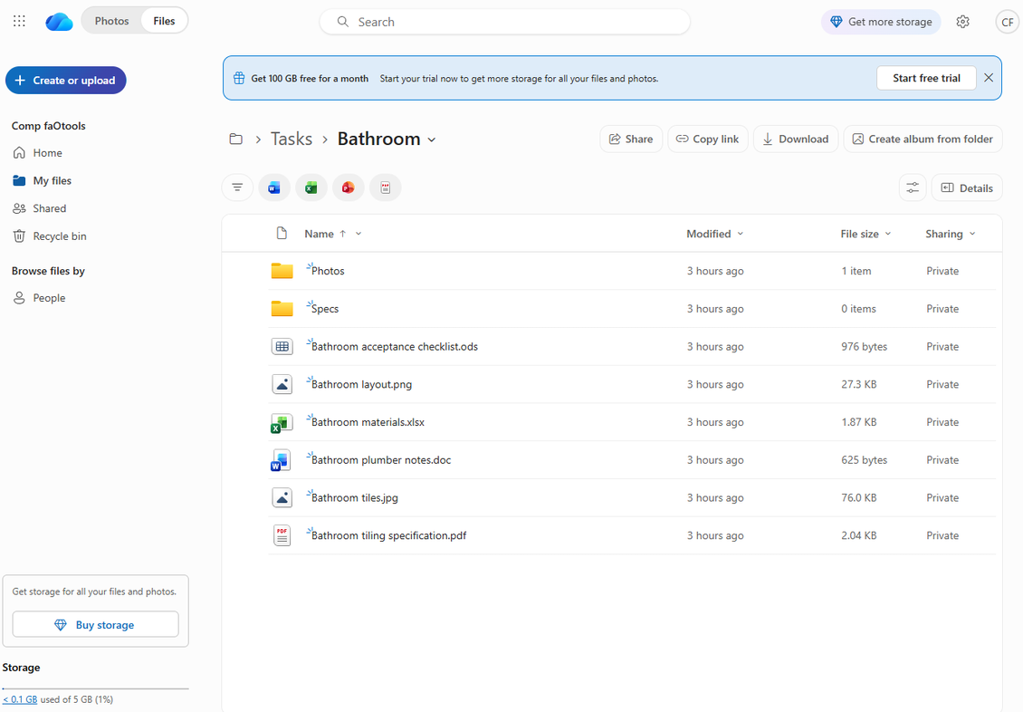The height and width of the screenshot is (712, 1023).
Task: Open My files in sidebar
Action: point(53,181)
